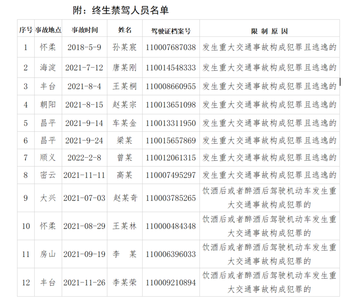Select the 房山 location cell
This screenshot has width=356, height=305.
48,254
